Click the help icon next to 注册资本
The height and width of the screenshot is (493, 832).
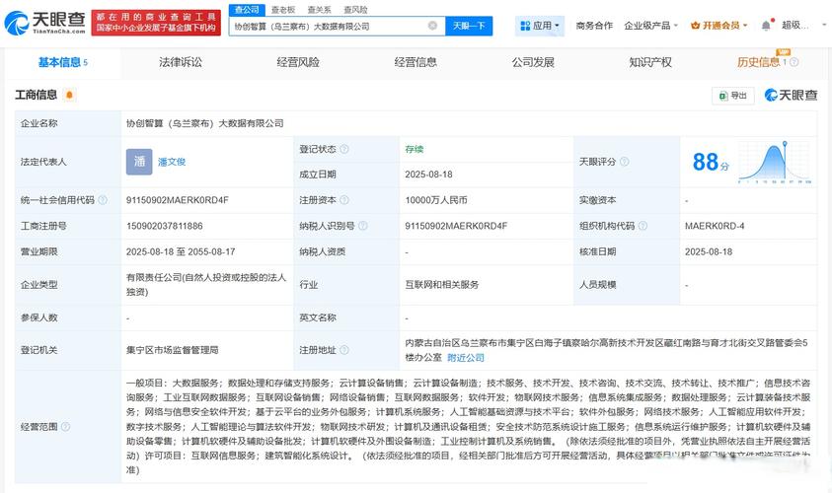pyautogui.click(x=344, y=200)
